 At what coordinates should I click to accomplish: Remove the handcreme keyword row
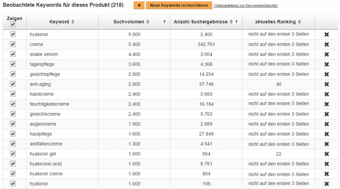(326, 94)
